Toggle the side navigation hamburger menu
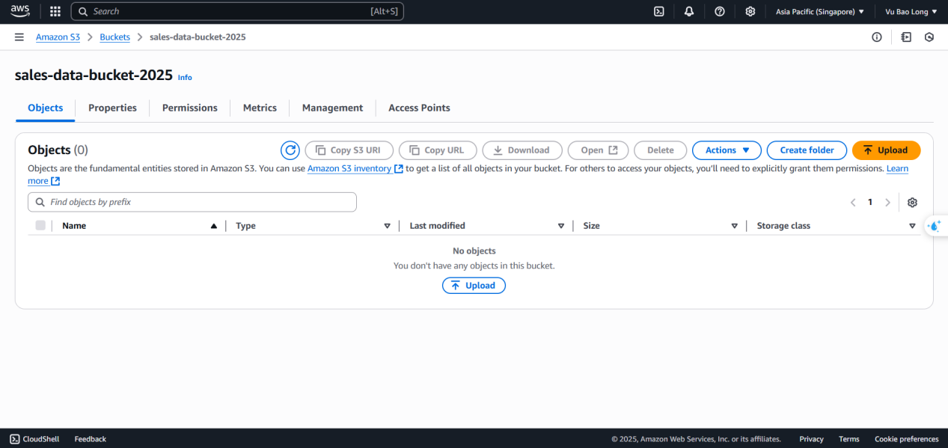Viewport: 948px width, 448px height. 19,37
